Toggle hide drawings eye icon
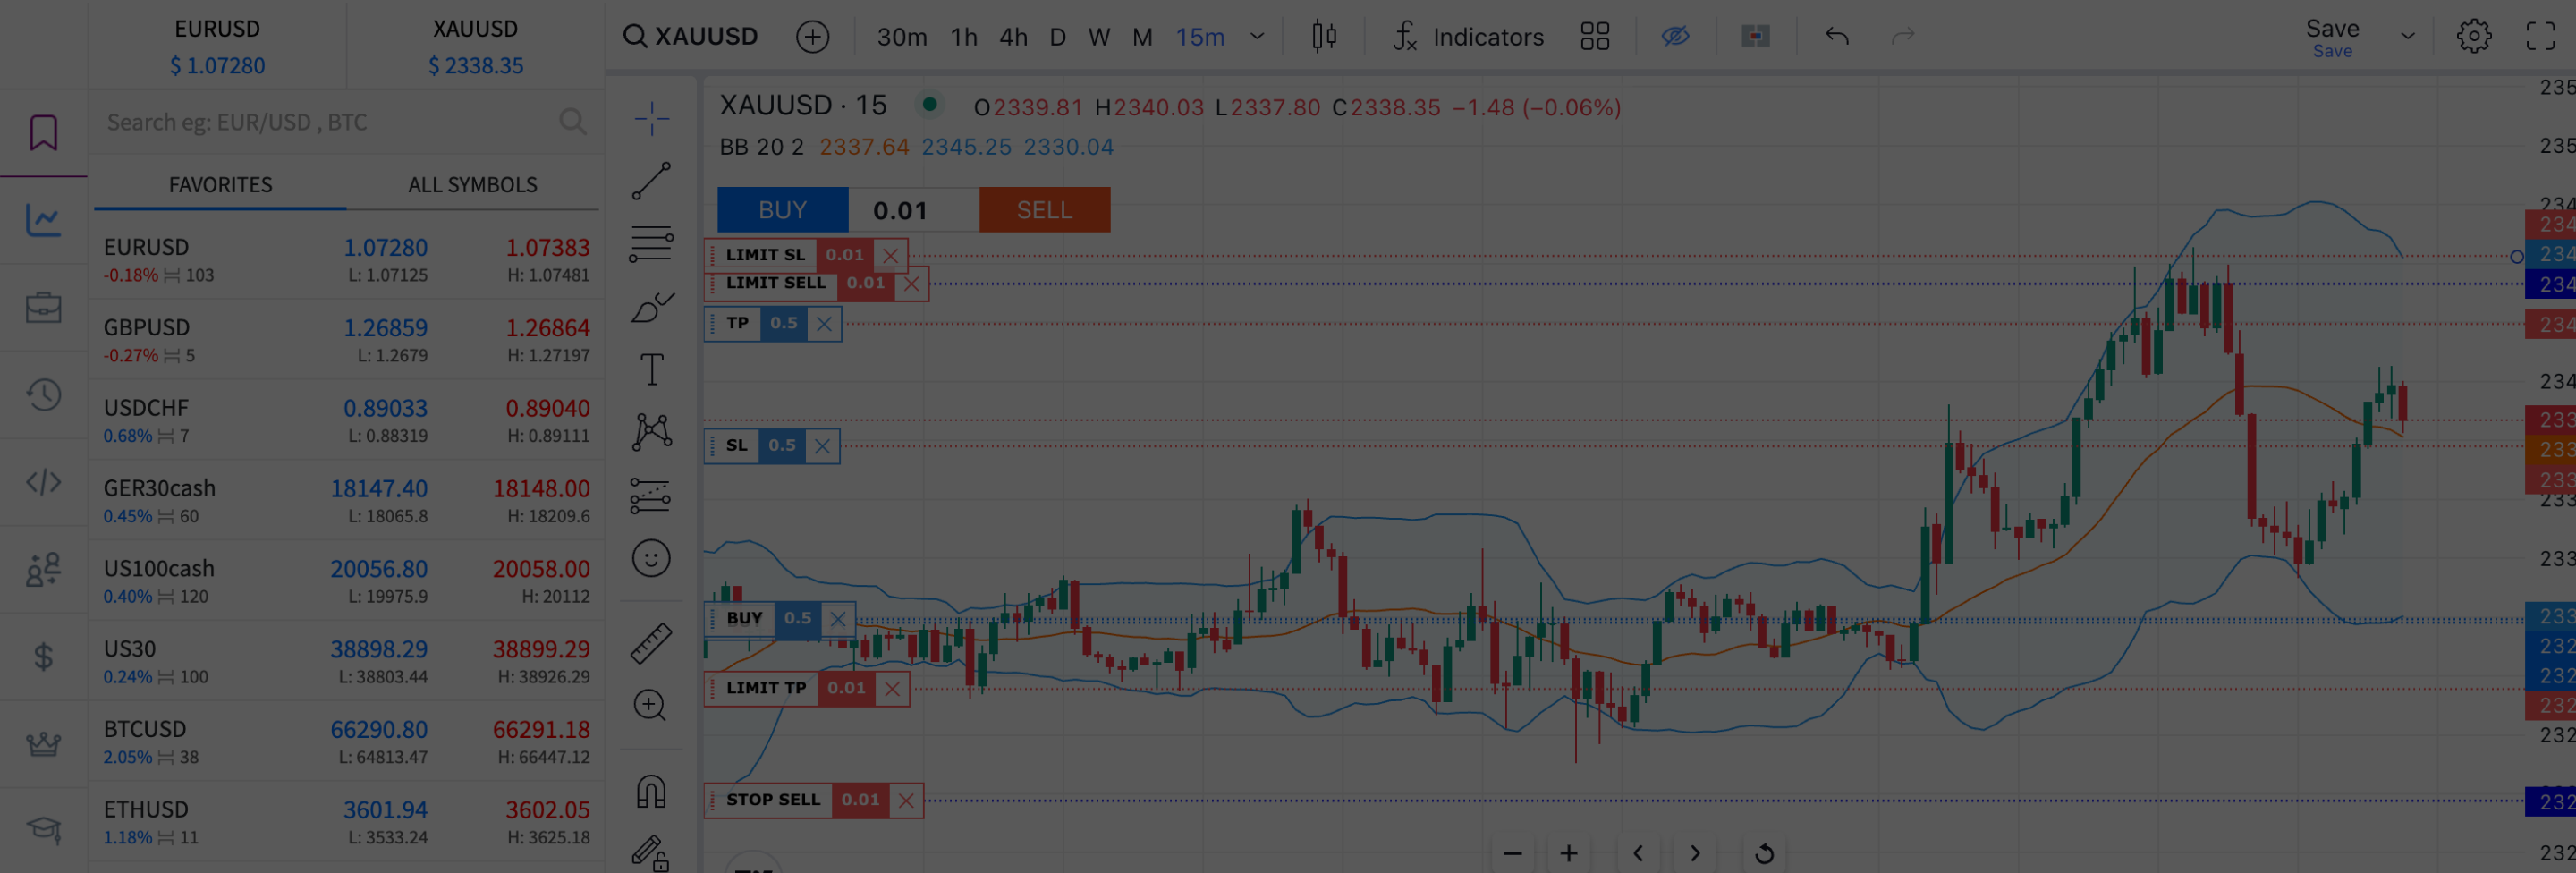Screen dimensions: 2576x873 (x=1675, y=37)
